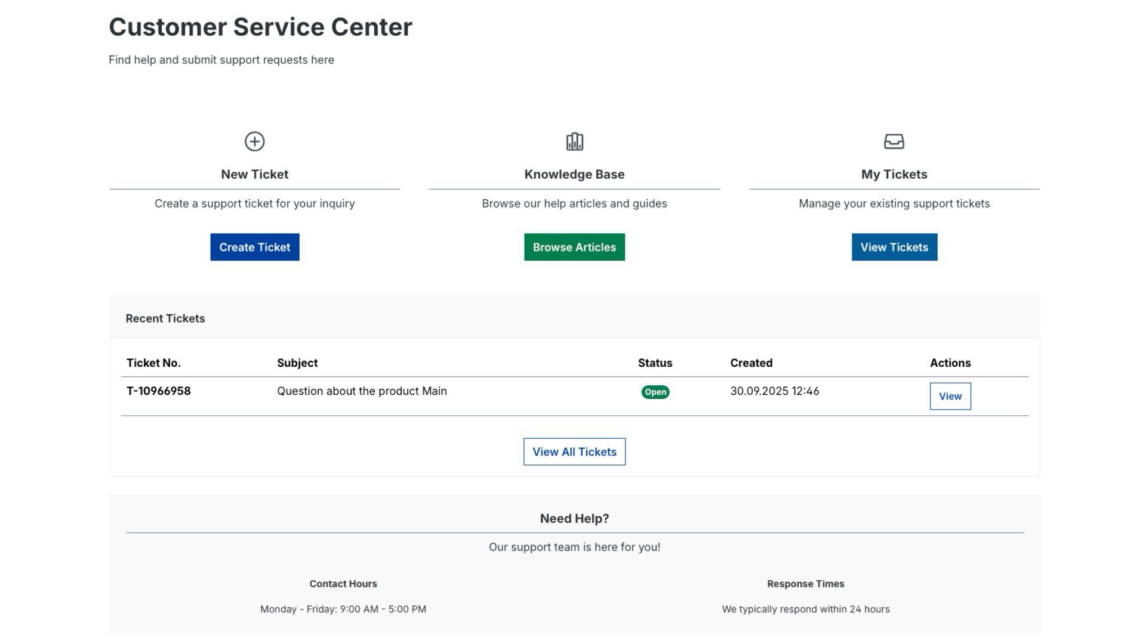Viewport: 1146px width, 644px height.
Task: Click the Ticket No. column header
Action: (153, 363)
